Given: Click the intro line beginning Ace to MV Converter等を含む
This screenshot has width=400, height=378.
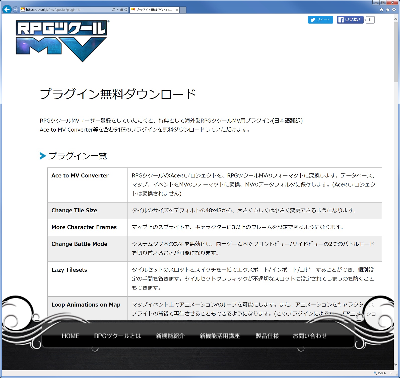Looking at the screenshot, I should [145, 130].
